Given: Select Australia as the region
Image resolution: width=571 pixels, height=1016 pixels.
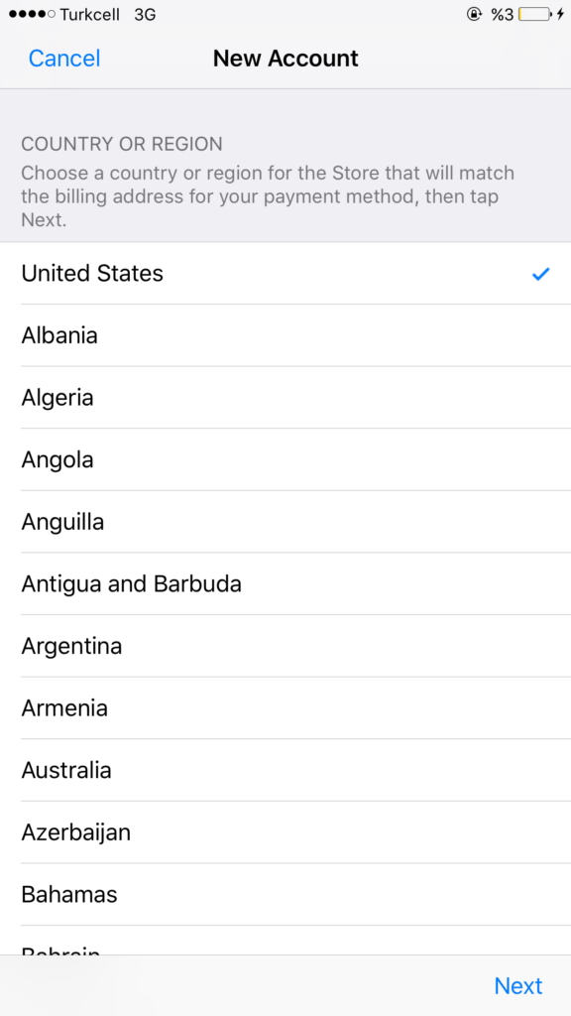Looking at the screenshot, I should (285, 770).
